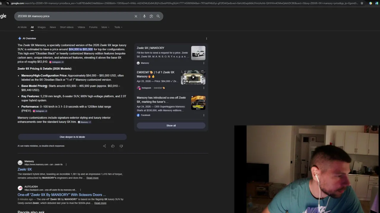
Task: Open the Videos tab
Action: (81, 27)
